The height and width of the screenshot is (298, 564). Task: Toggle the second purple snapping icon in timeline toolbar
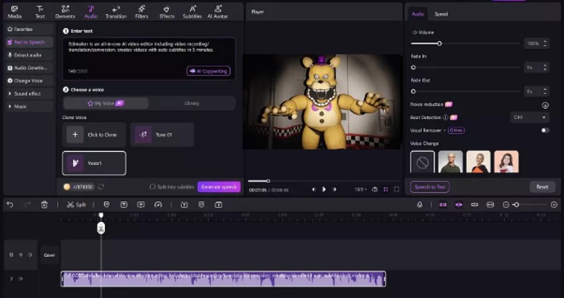pos(459,204)
